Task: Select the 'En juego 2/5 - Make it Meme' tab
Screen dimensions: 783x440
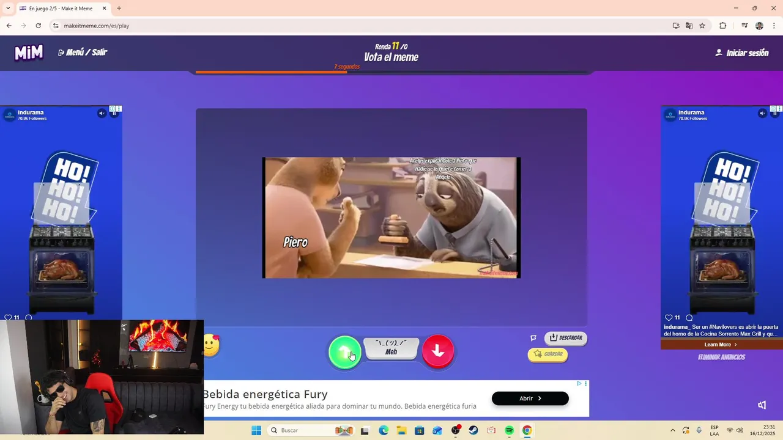Action: click(61, 9)
